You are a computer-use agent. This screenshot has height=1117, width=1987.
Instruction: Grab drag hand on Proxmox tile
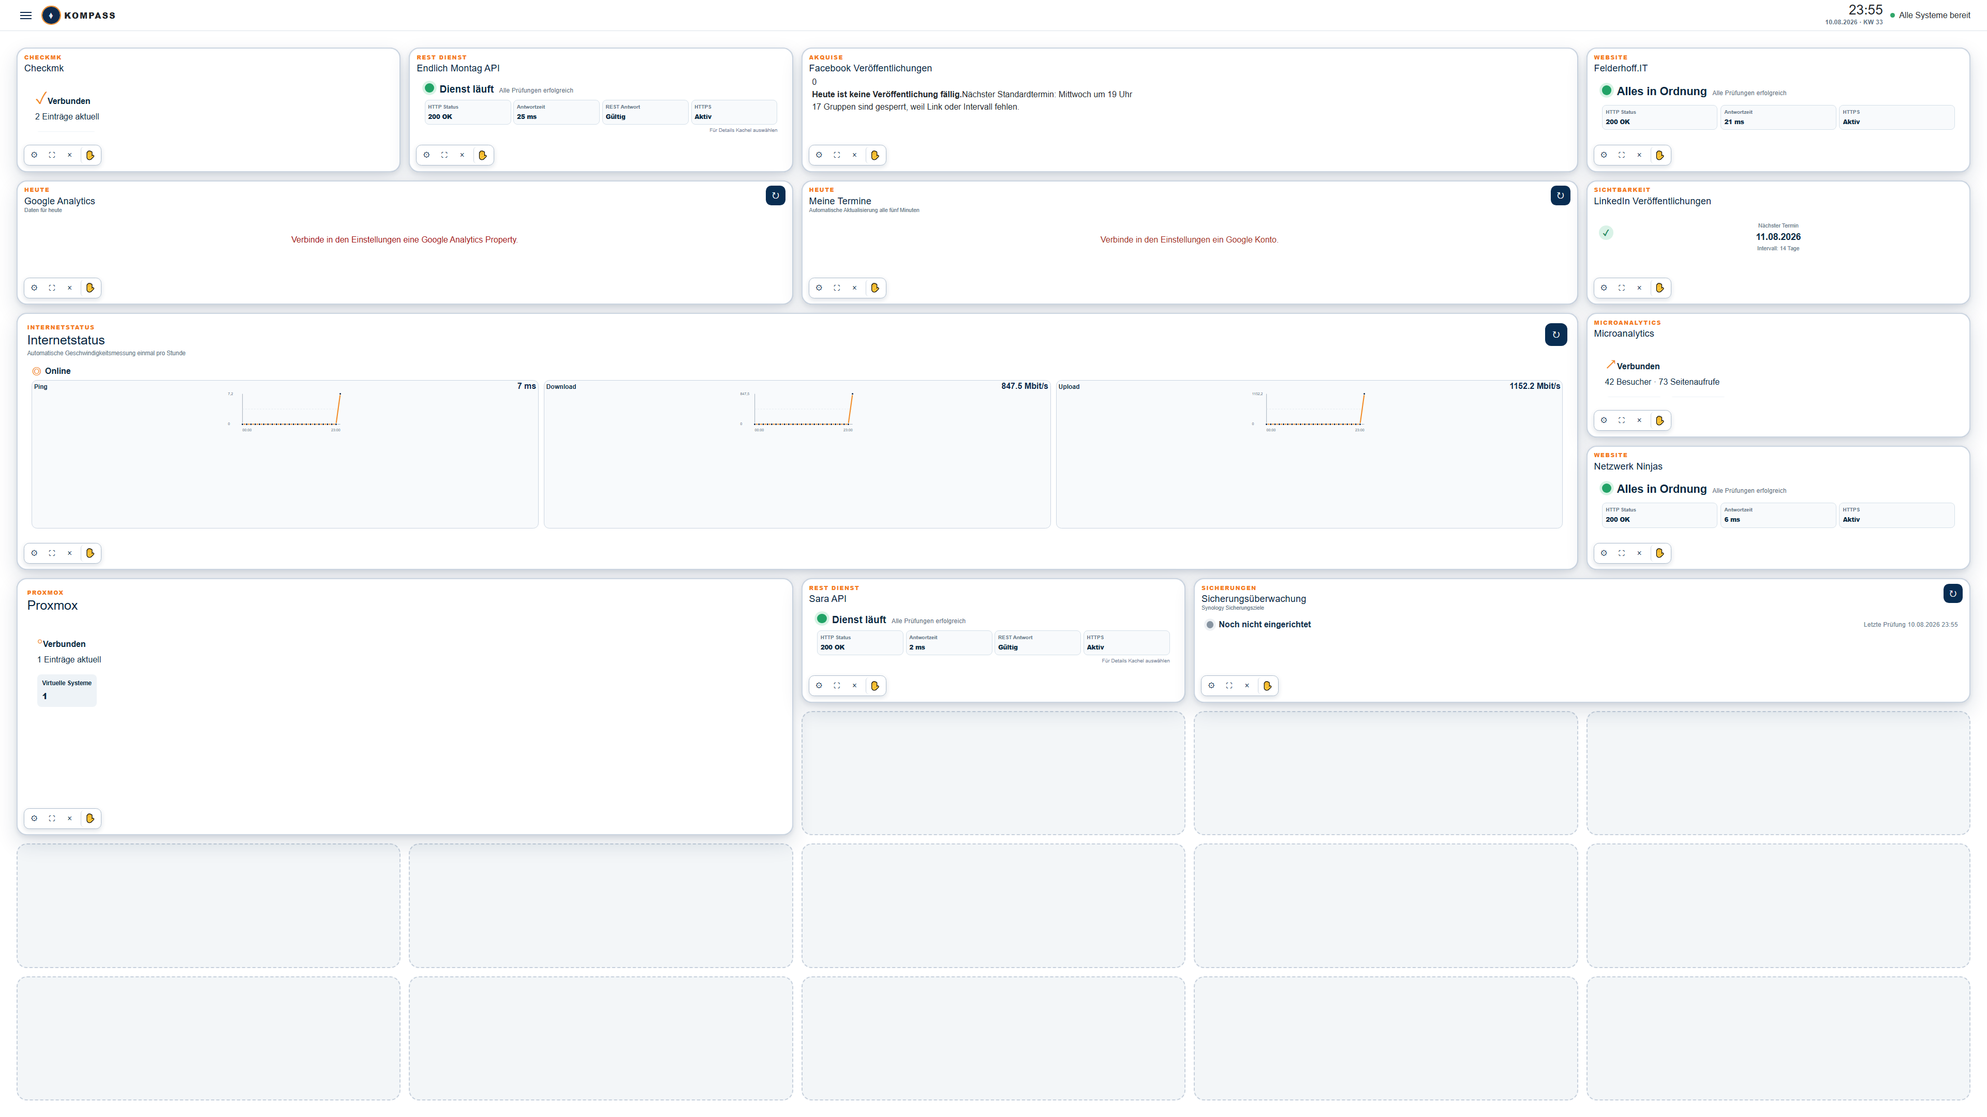coord(90,818)
